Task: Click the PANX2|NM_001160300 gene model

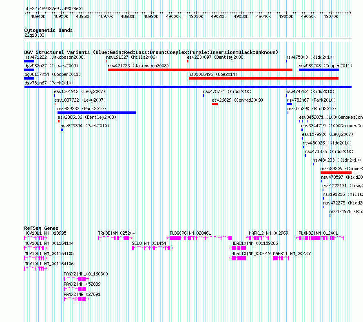Action: [77, 279]
